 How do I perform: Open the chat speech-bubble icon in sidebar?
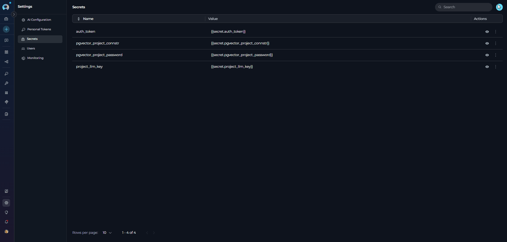click(6, 40)
